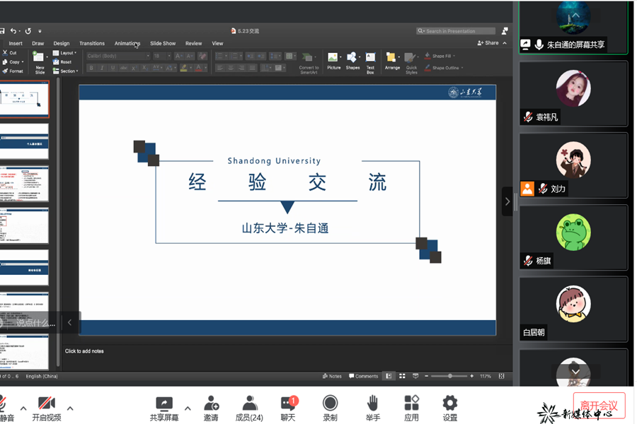Toggle the Notes pane in status bar

[x=332, y=376]
